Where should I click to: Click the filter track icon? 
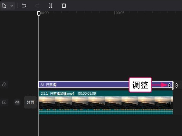pos(4,84)
